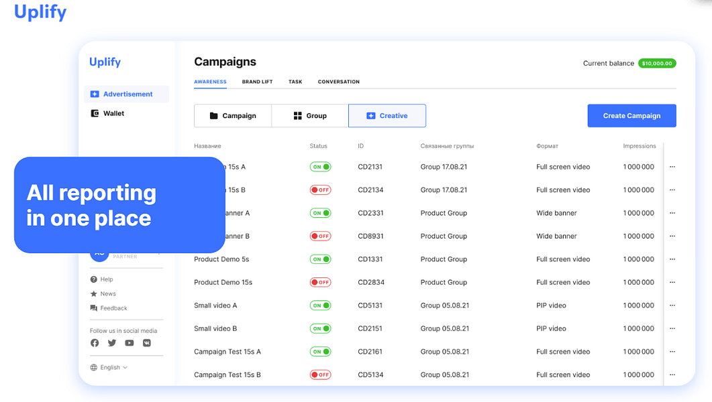Turn on Campaign Test 15s B status
712x402 pixels.
click(x=320, y=375)
